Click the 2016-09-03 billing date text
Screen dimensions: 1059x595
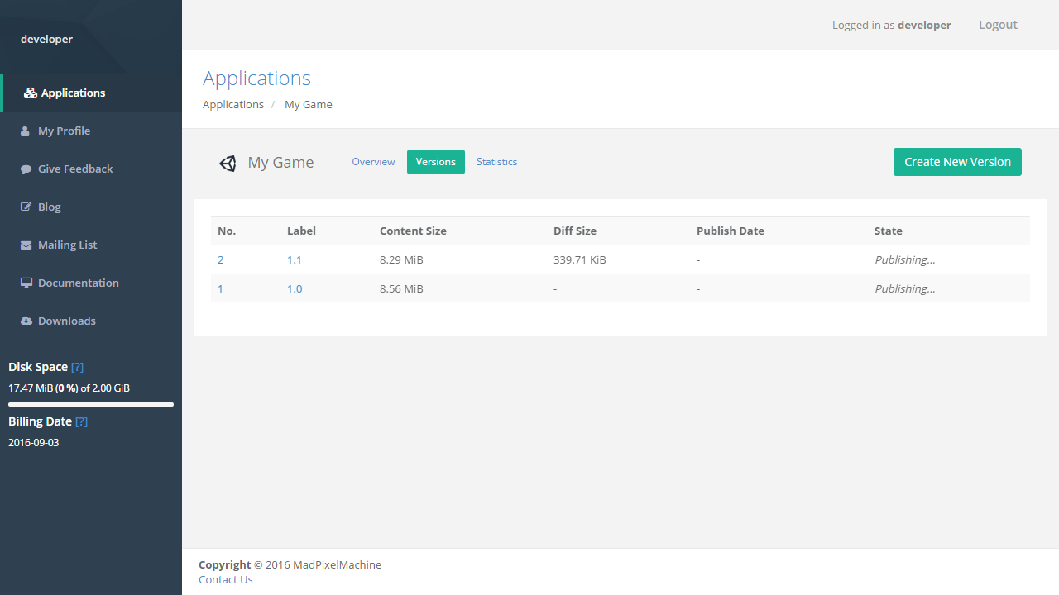[33, 442]
